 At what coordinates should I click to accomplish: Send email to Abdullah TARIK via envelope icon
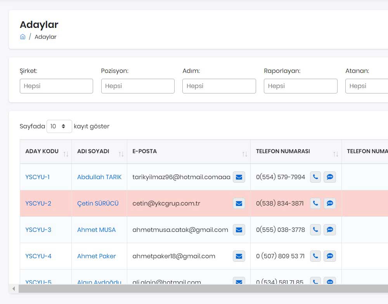[x=239, y=177]
